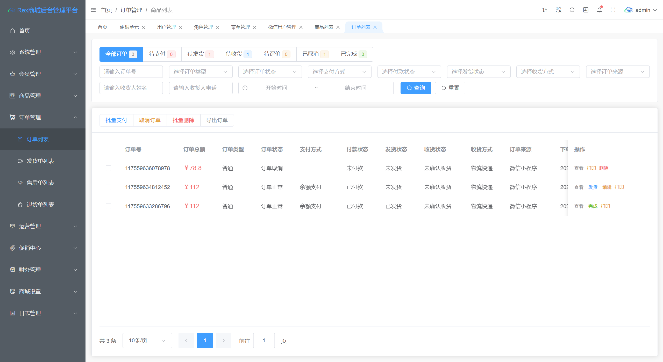
Task: Open the 选择收货方式 dropdown
Action: point(548,72)
